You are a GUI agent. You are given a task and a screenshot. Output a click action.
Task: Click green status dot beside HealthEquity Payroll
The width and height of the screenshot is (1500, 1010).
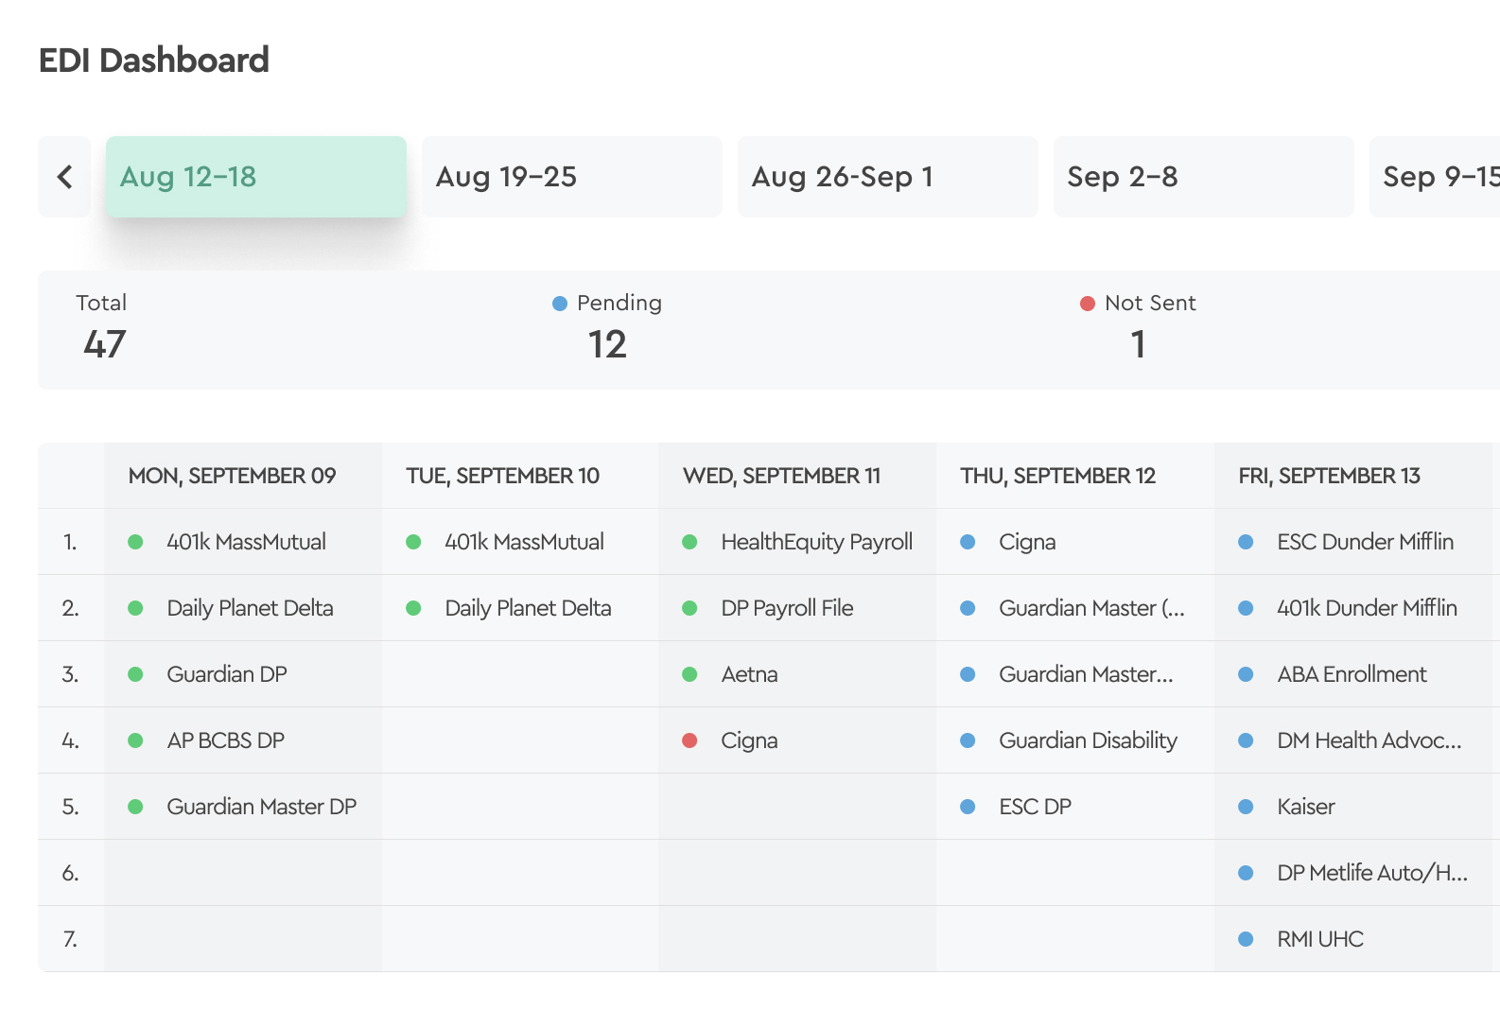689,542
